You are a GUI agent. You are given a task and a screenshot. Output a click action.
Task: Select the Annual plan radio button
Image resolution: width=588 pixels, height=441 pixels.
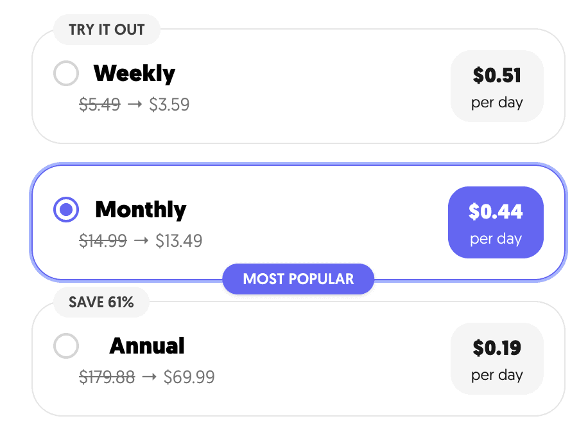point(65,346)
